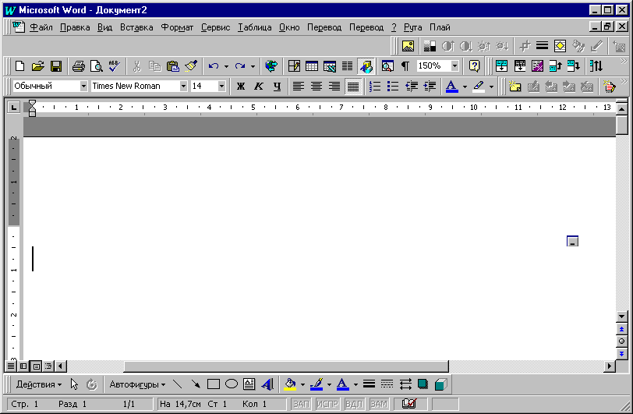633x414 pixels.
Task: Insert hyperlink with globe icon
Action: [x=271, y=65]
